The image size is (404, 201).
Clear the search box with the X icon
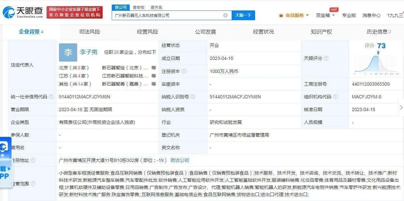tap(225, 15)
